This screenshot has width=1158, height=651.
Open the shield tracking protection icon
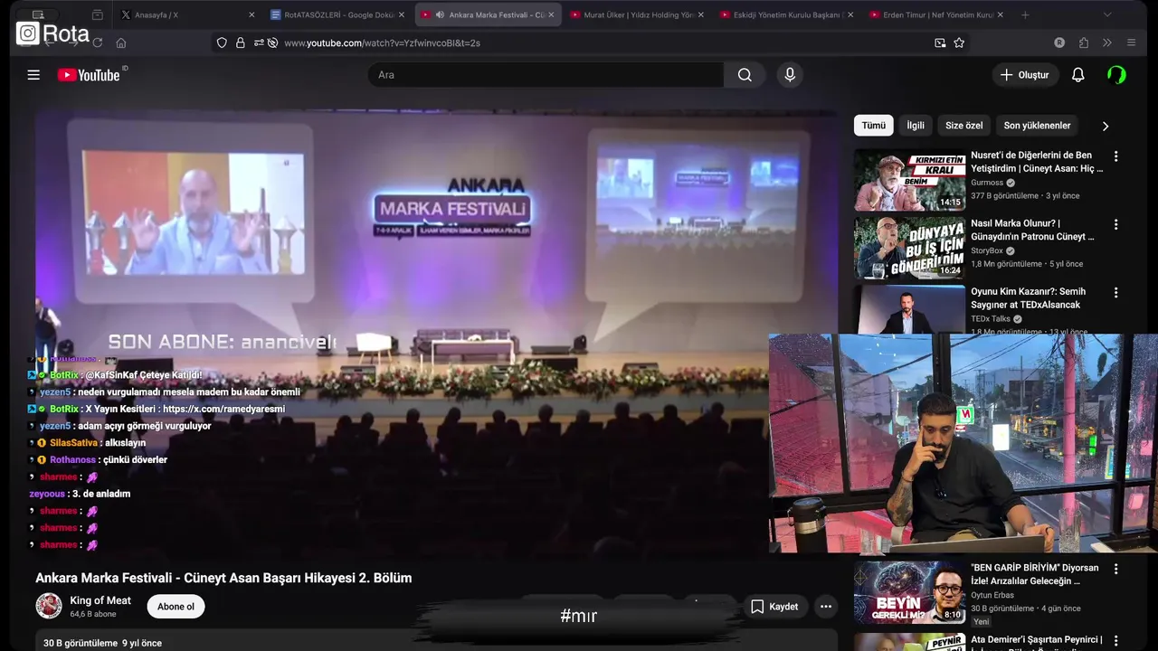[222, 42]
